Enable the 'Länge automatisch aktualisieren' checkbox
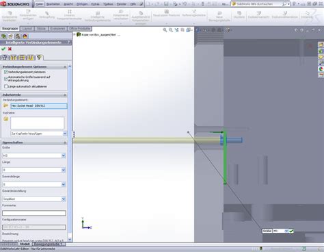 coord(6,86)
